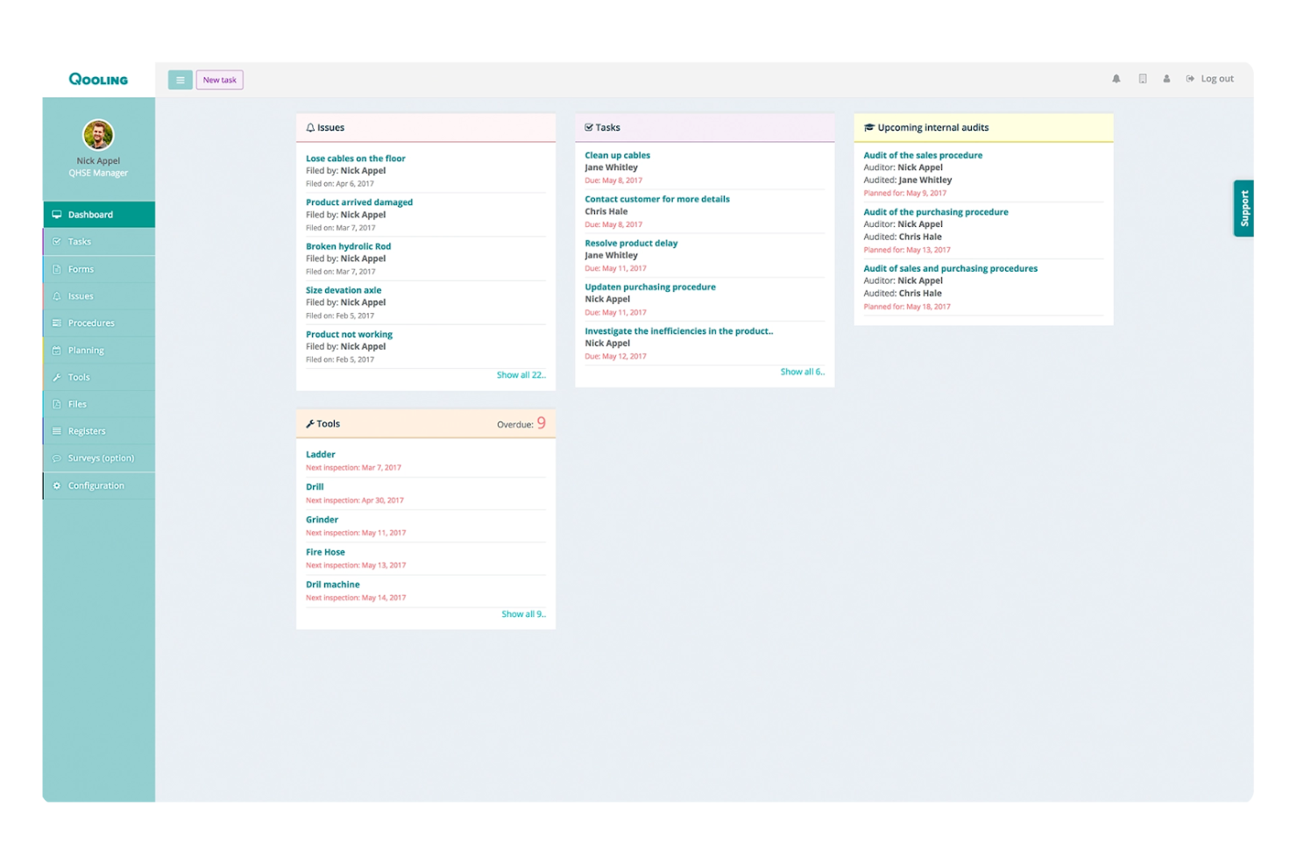
Task: Toggle the sidebar with the hamburger button
Action: click(x=180, y=79)
